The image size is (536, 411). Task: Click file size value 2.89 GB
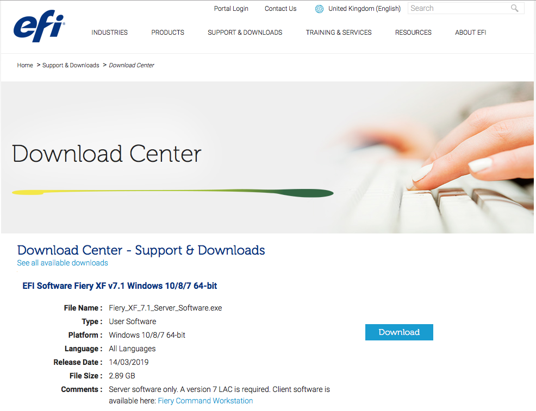[122, 376]
